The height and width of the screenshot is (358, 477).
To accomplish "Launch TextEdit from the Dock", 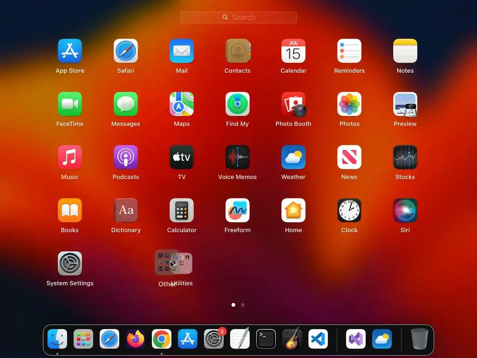I will coord(240,339).
